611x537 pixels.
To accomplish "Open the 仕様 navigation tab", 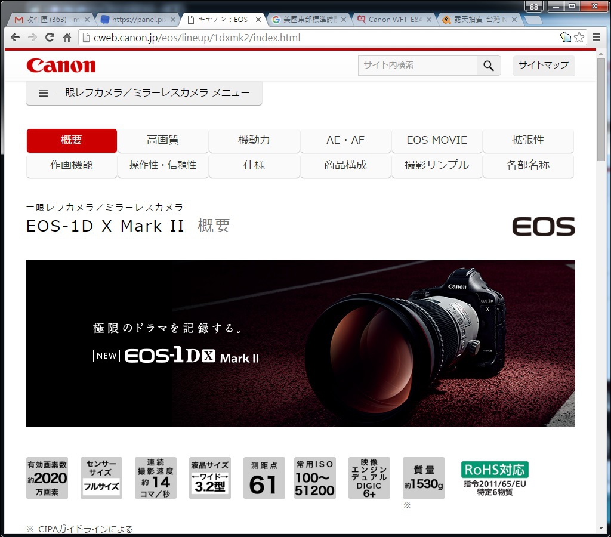I will pyautogui.click(x=254, y=166).
